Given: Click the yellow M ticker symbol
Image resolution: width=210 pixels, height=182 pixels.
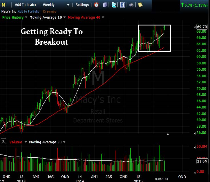Looking at the screenshot, I should pyautogui.click(x=3, y=5).
